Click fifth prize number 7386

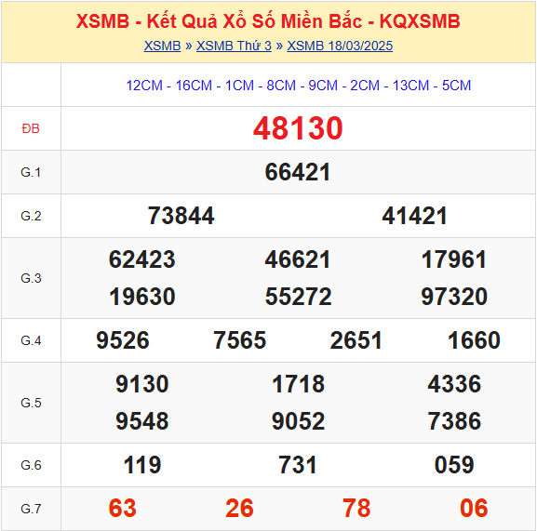pos(454,421)
